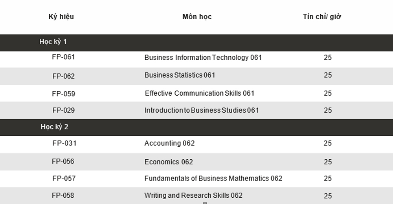Click course code FP-029
This screenshot has height=204, width=393.
(x=63, y=110)
